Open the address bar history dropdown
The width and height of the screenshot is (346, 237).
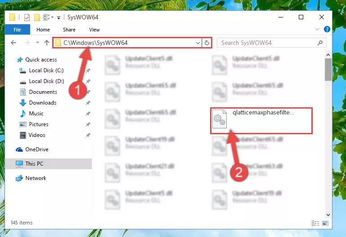tap(198, 43)
